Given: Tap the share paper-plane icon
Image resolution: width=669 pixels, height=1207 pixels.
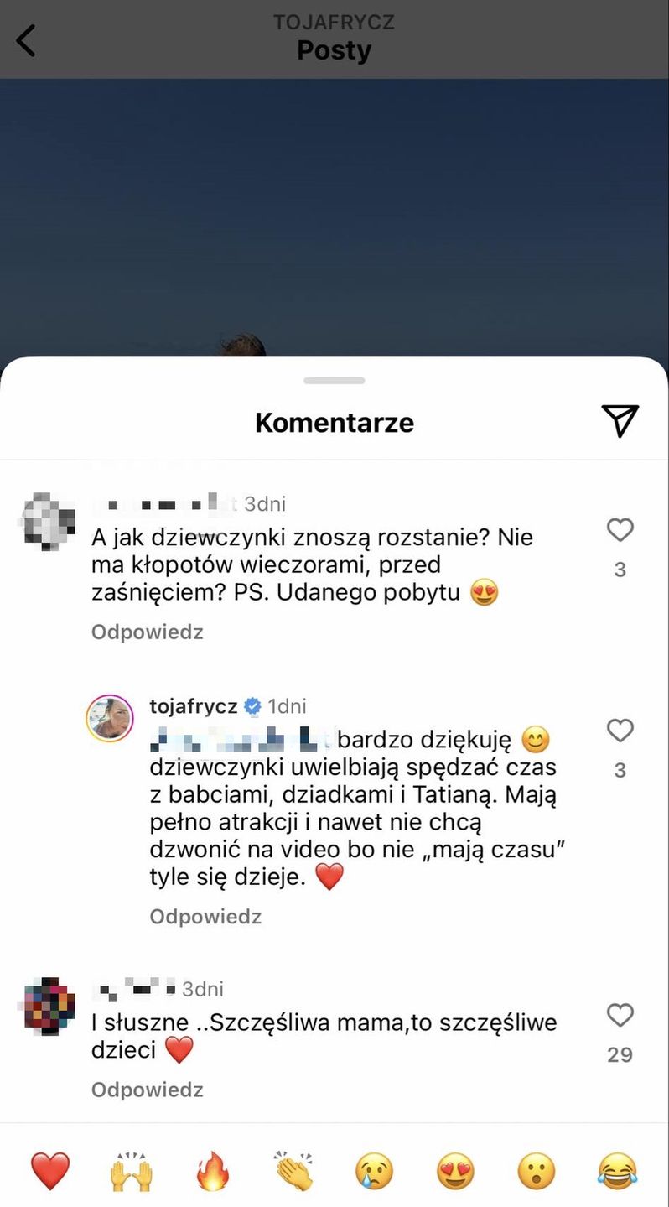Looking at the screenshot, I should [620, 421].
